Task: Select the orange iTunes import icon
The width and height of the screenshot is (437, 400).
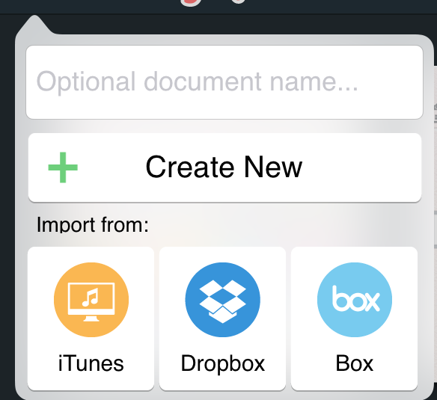Action: click(x=91, y=300)
